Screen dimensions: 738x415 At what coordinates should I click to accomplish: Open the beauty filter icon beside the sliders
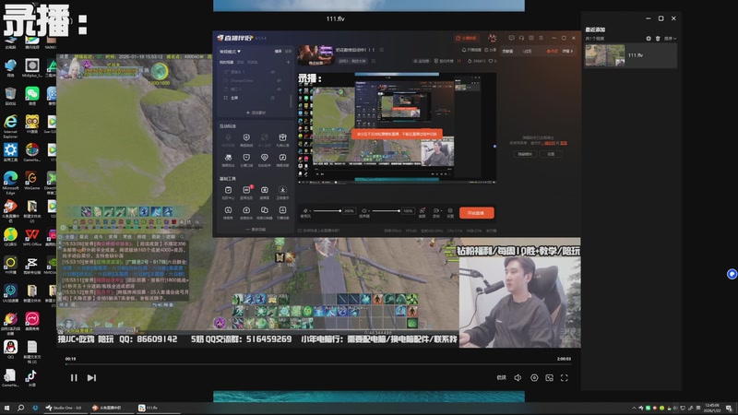[x=423, y=212]
